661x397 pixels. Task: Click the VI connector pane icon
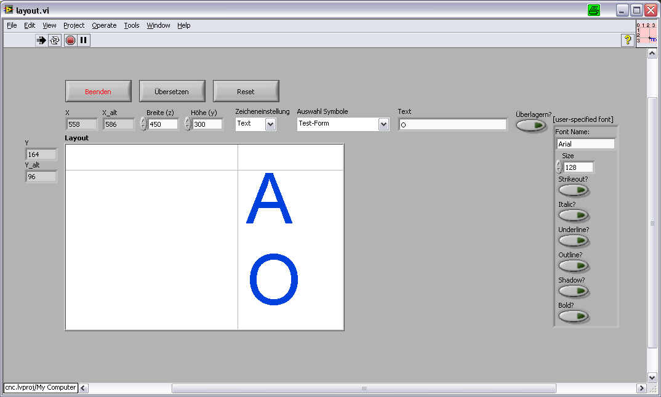click(647, 33)
